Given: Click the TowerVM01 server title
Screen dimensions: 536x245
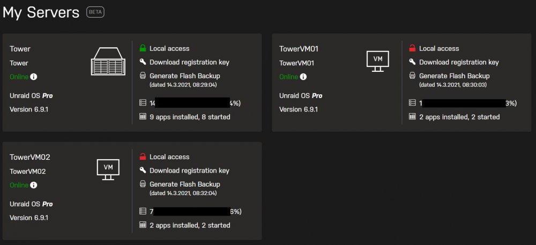Looking at the screenshot, I should [x=299, y=49].
